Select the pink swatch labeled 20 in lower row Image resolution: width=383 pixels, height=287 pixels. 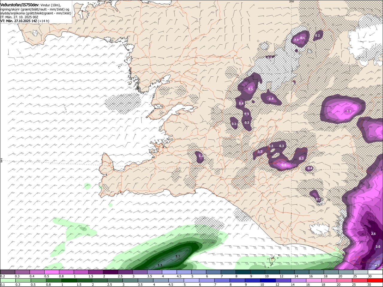pos(345,280)
